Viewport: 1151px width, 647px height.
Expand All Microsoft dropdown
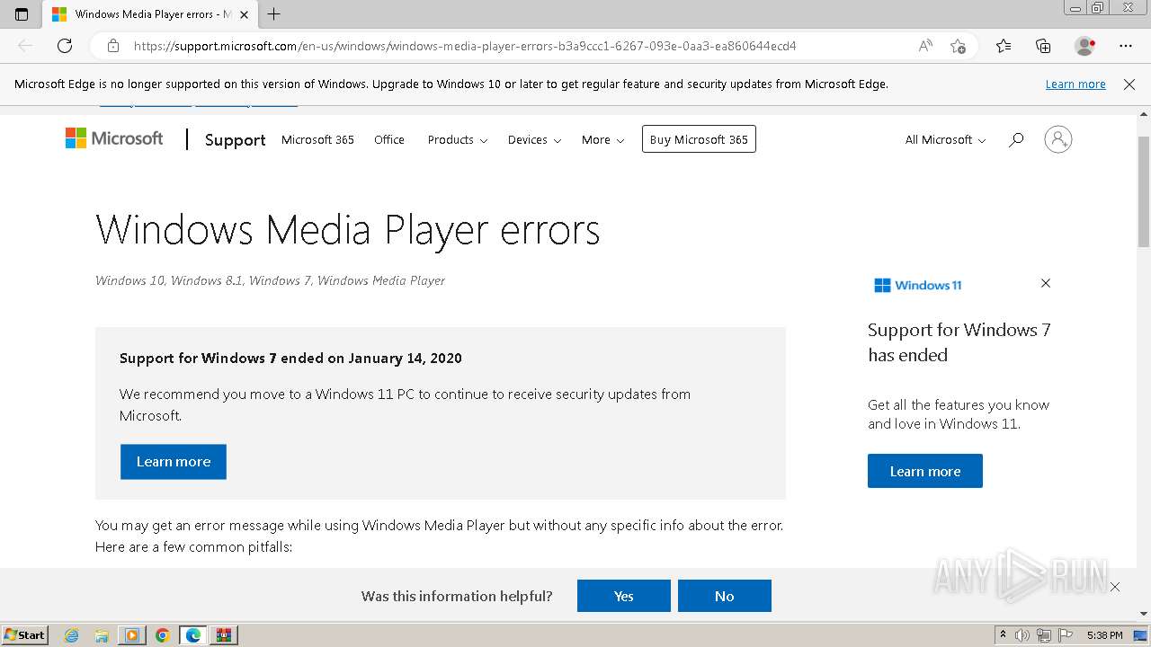[x=945, y=139]
